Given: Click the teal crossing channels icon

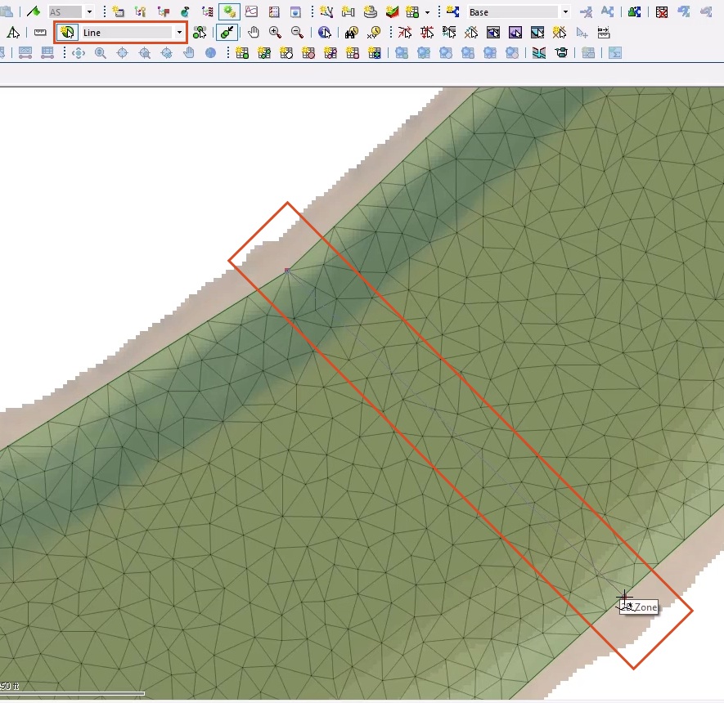Looking at the screenshot, I should click(x=539, y=53).
